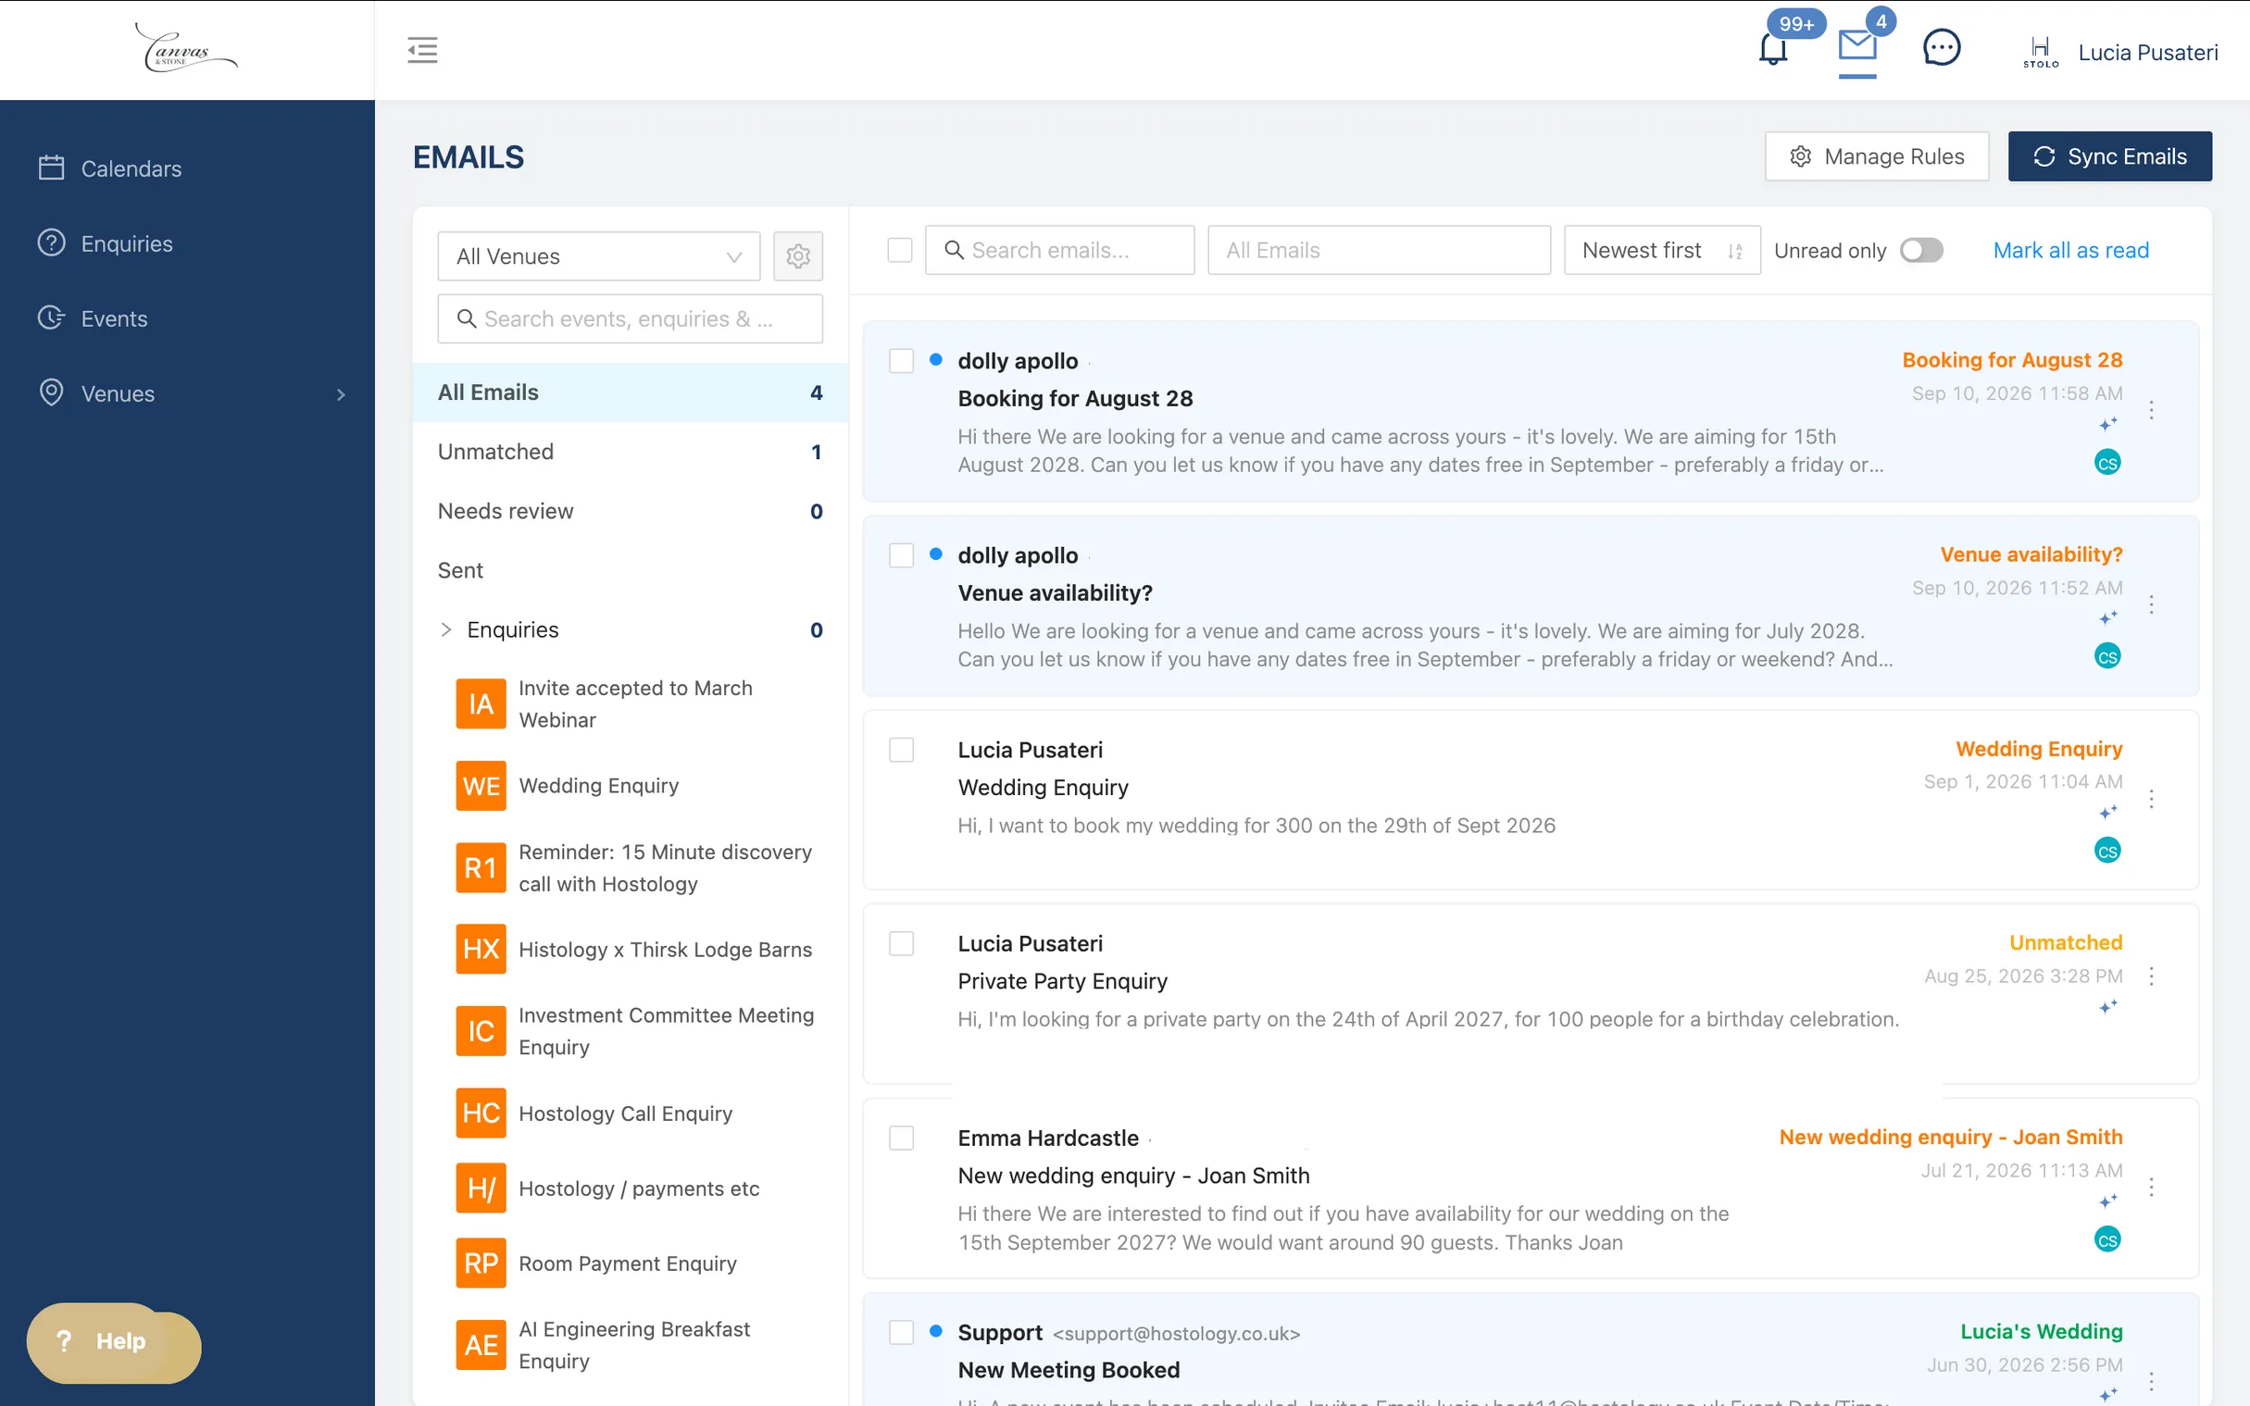Open options menu for Booking for August 28 email
The width and height of the screenshot is (2250, 1406).
click(x=2152, y=410)
